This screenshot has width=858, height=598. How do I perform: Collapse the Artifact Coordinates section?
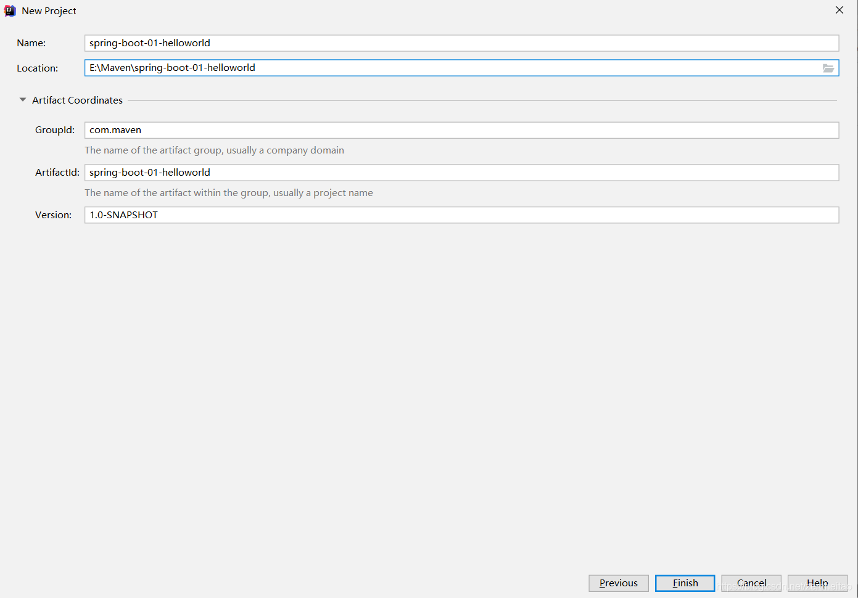[x=23, y=100]
